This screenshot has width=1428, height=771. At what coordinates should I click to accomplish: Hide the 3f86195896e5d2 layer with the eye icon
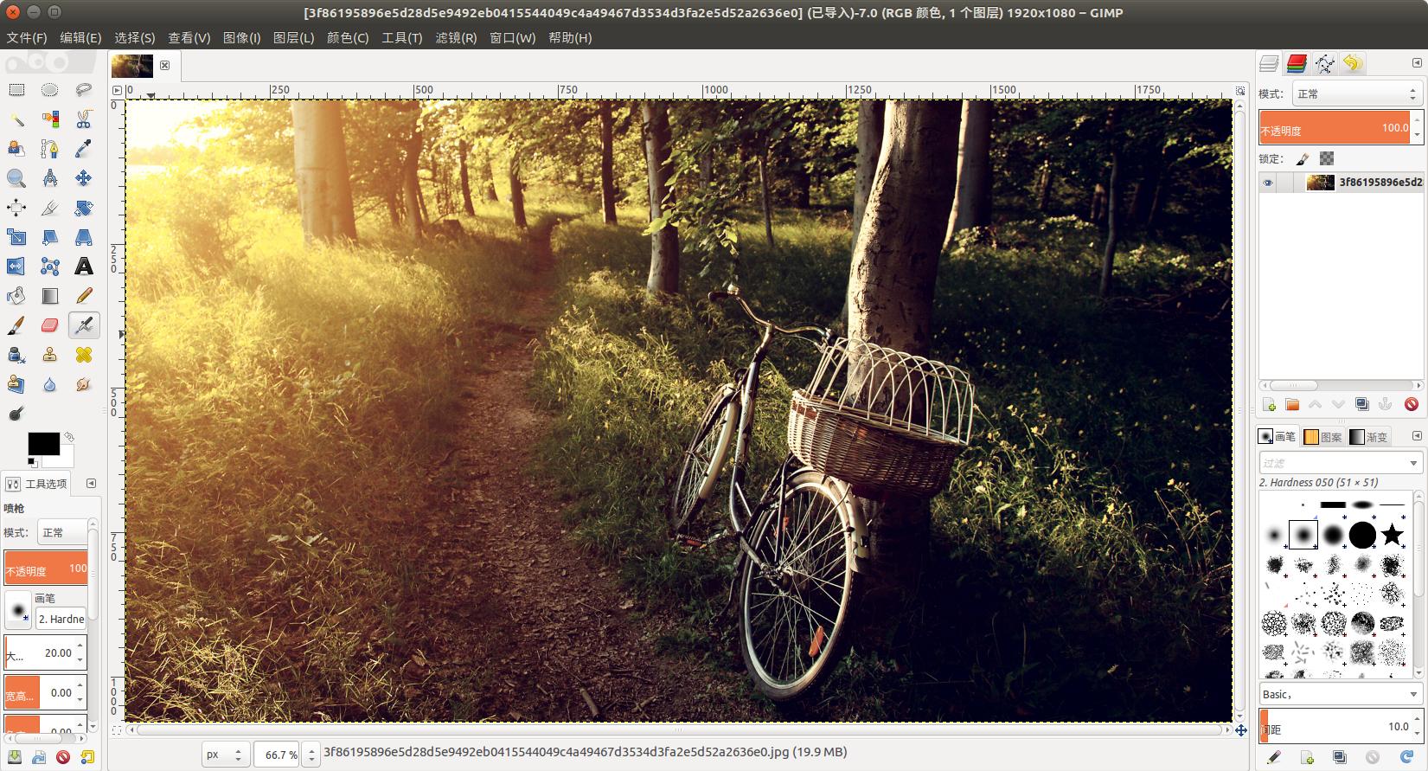pos(1268,183)
